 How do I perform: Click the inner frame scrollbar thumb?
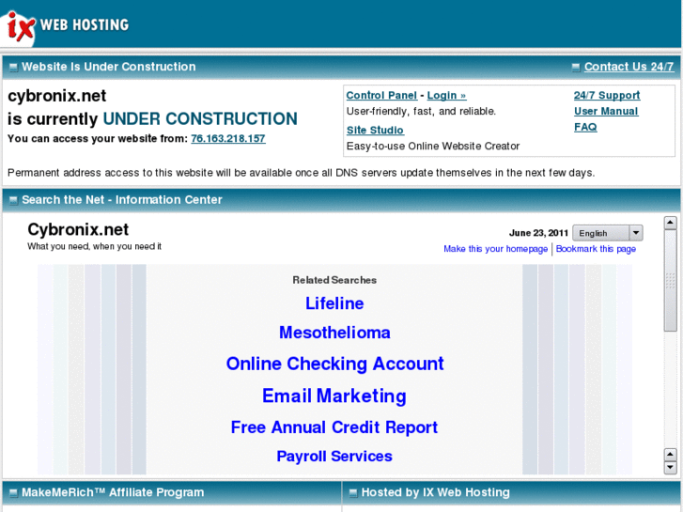coord(671,281)
